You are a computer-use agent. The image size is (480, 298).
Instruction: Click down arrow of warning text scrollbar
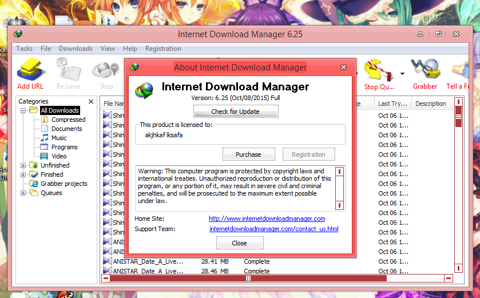[x=339, y=205]
